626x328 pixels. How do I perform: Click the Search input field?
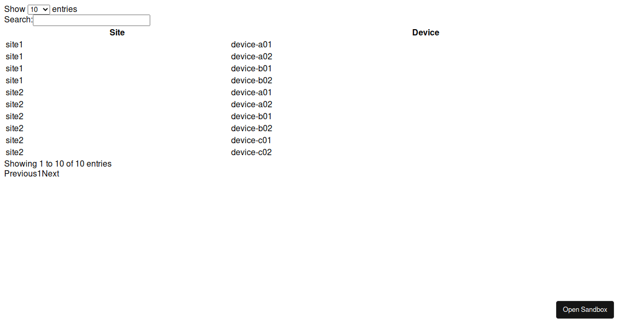point(91,20)
